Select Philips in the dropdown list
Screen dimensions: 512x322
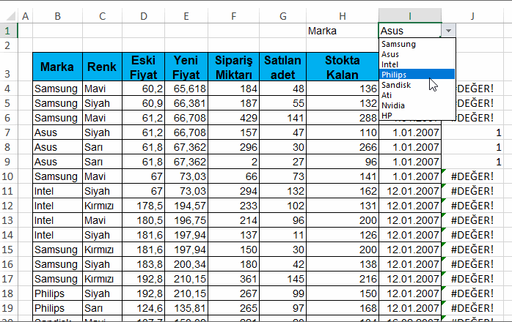pyautogui.click(x=417, y=75)
